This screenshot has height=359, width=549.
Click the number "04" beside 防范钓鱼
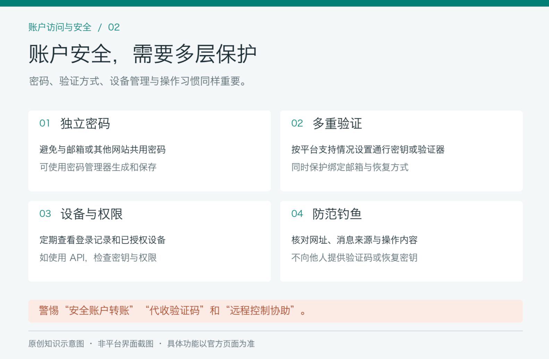[297, 214]
